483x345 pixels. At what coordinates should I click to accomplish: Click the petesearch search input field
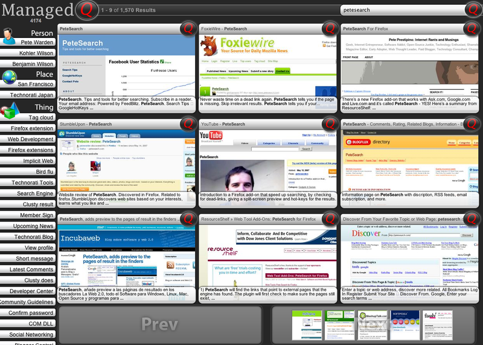401,10
